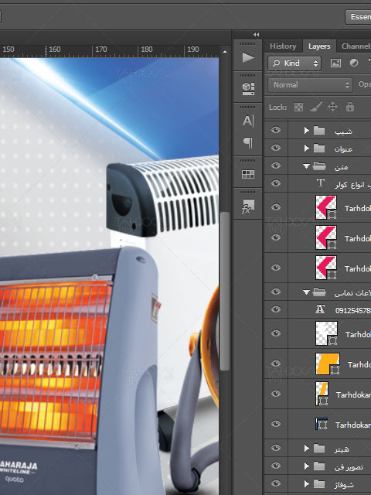Select شیب group folder icon
Image resolution: width=371 pixels, height=495 pixels.
coord(319,131)
